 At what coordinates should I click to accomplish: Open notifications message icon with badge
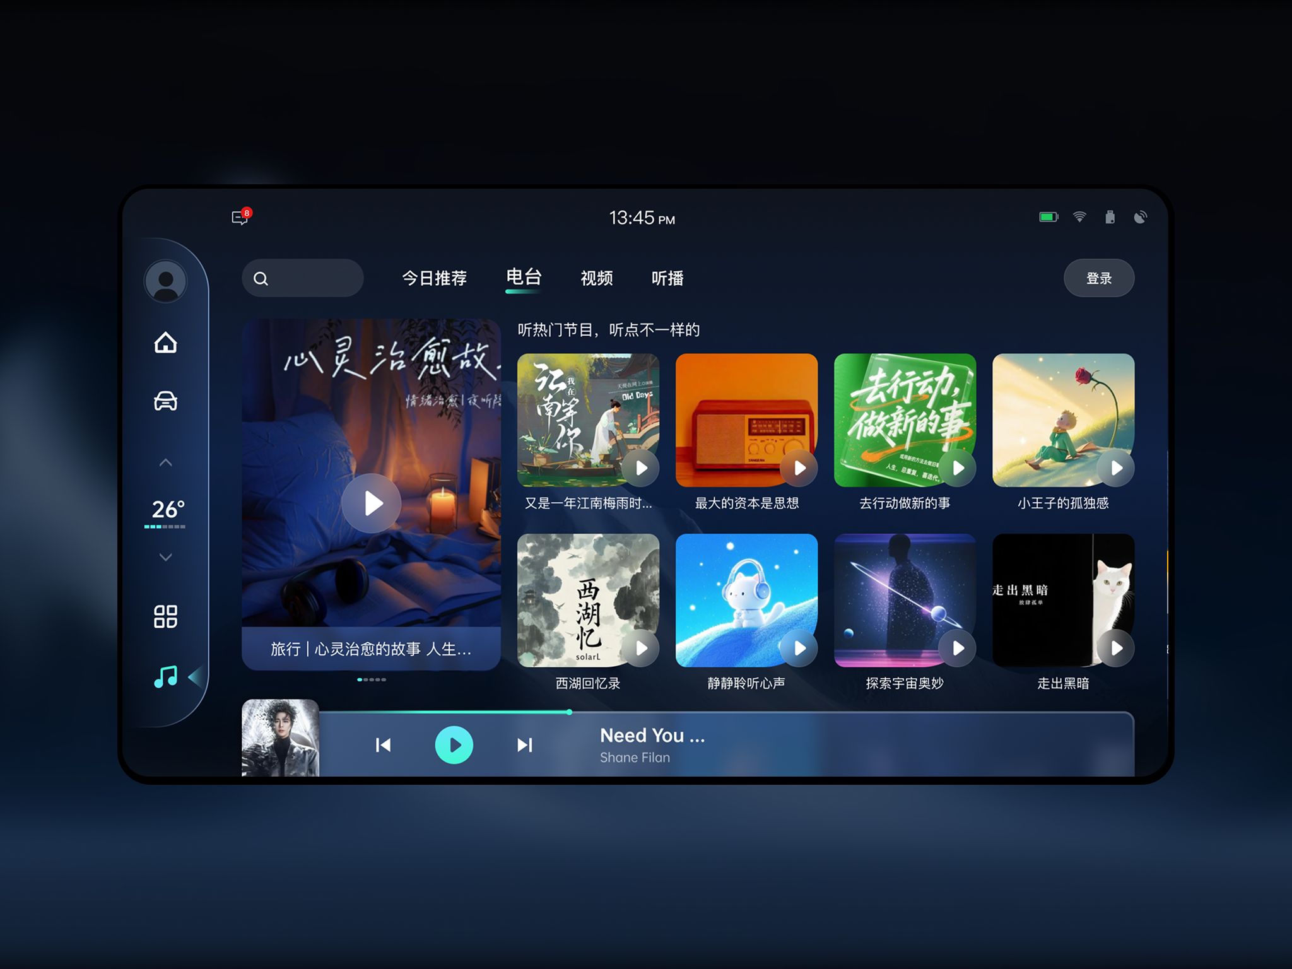(240, 218)
